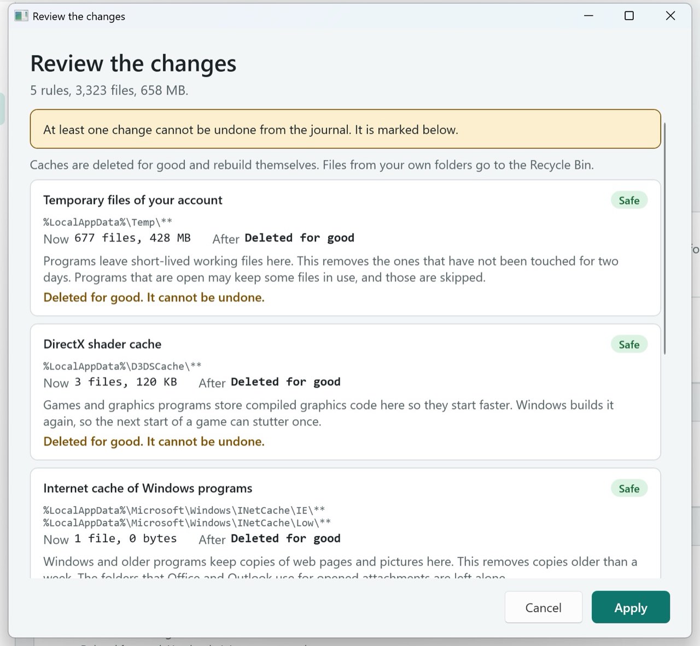The image size is (700, 646).
Task: Select the "DirectX shader cache" rule title
Action: click(102, 344)
